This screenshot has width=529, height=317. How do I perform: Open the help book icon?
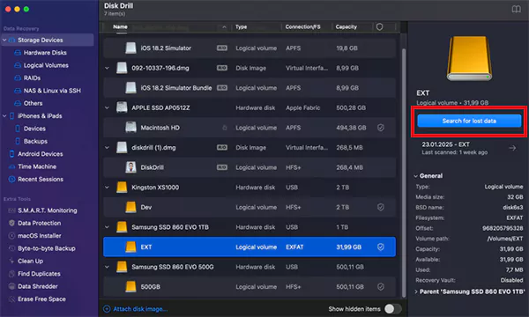(x=516, y=10)
